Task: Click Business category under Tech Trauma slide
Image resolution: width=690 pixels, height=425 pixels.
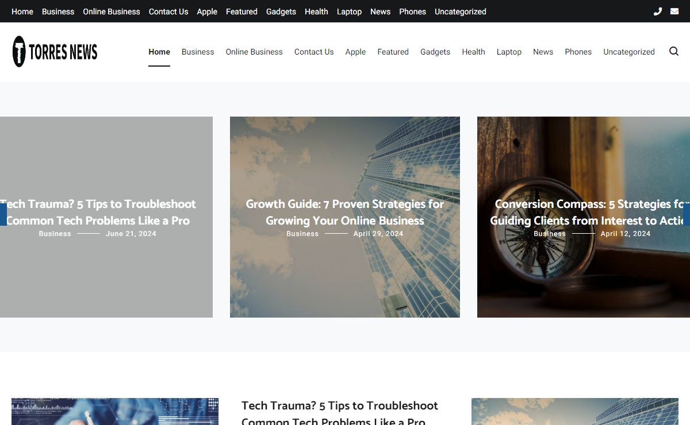Action: pyautogui.click(x=55, y=234)
